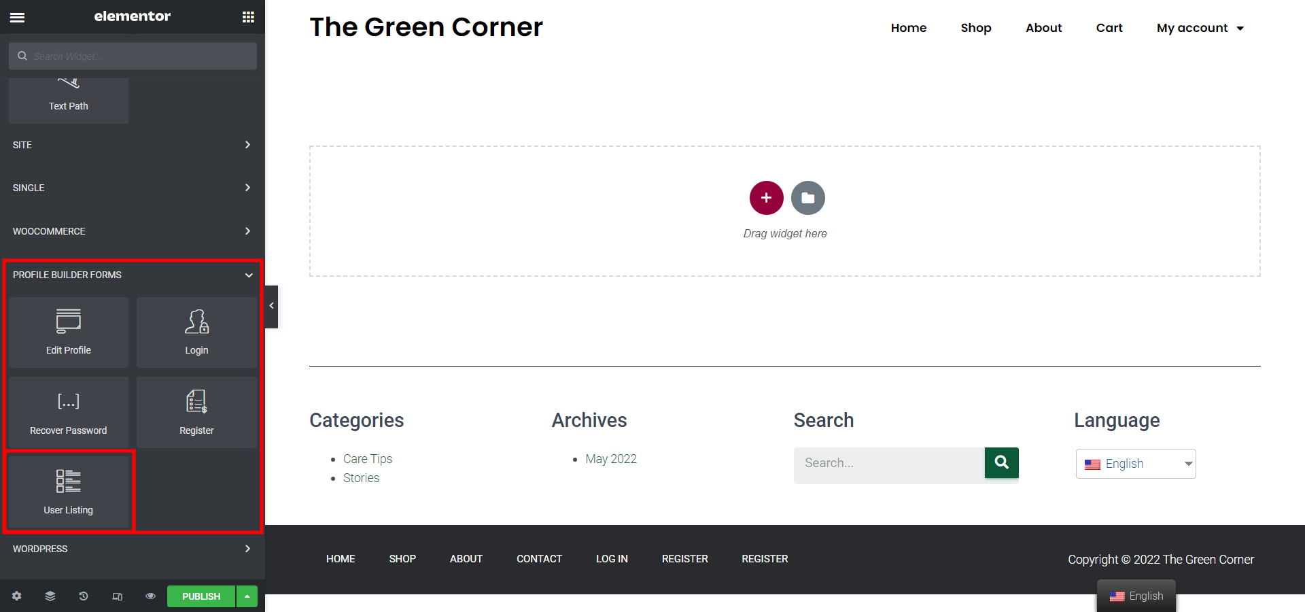
Task: Open the Elementor hamburger menu
Action: (x=18, y=17)
